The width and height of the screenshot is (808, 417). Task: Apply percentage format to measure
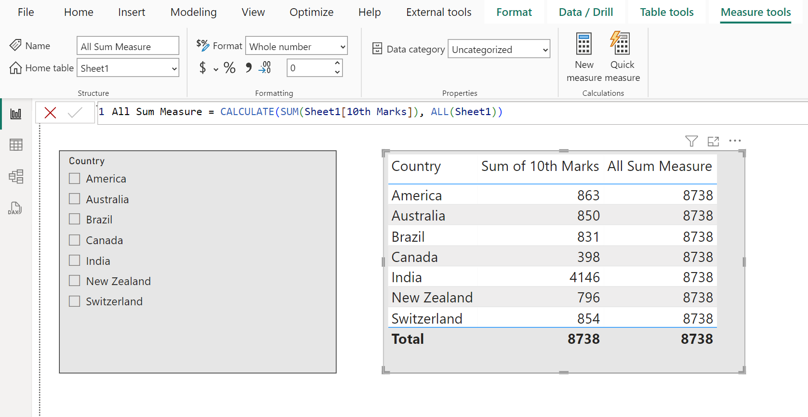pos(229,68)
